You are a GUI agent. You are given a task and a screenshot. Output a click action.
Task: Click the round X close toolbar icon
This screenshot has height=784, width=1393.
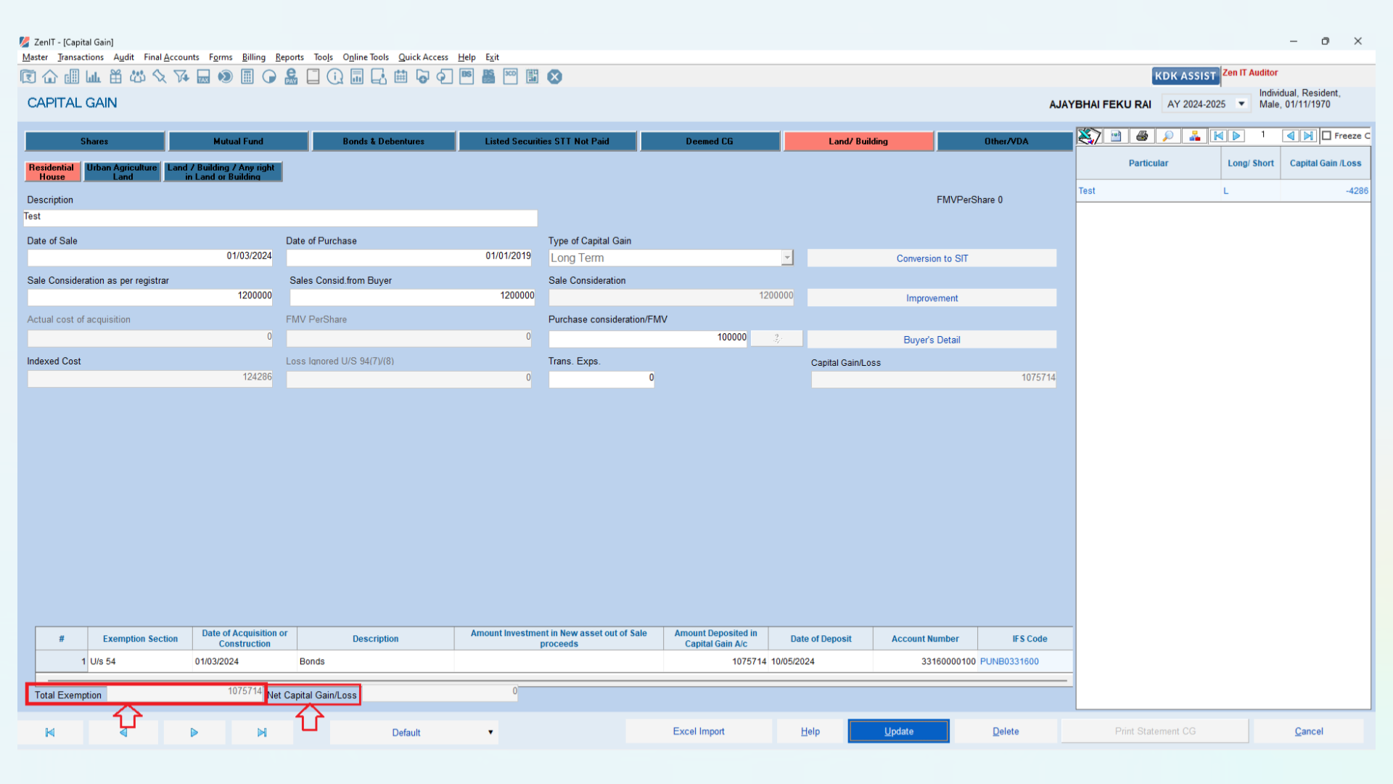555,76
